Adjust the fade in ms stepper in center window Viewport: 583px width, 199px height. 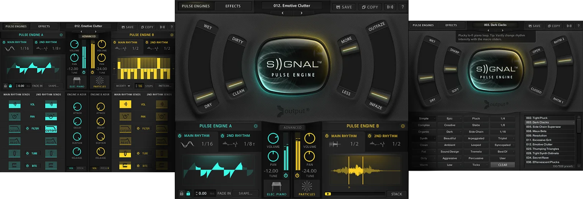(x=205, y=193)
